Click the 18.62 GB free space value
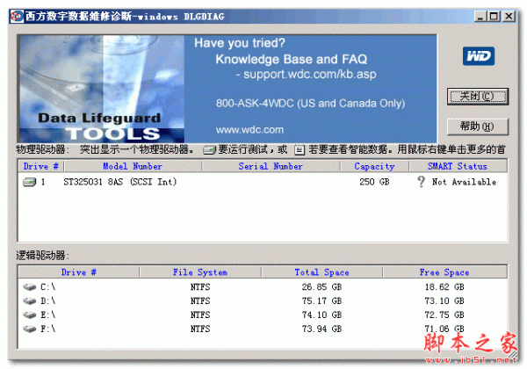The height and width of the screenshot is (369, 527). pyautogui.click(x=444, y=287)
